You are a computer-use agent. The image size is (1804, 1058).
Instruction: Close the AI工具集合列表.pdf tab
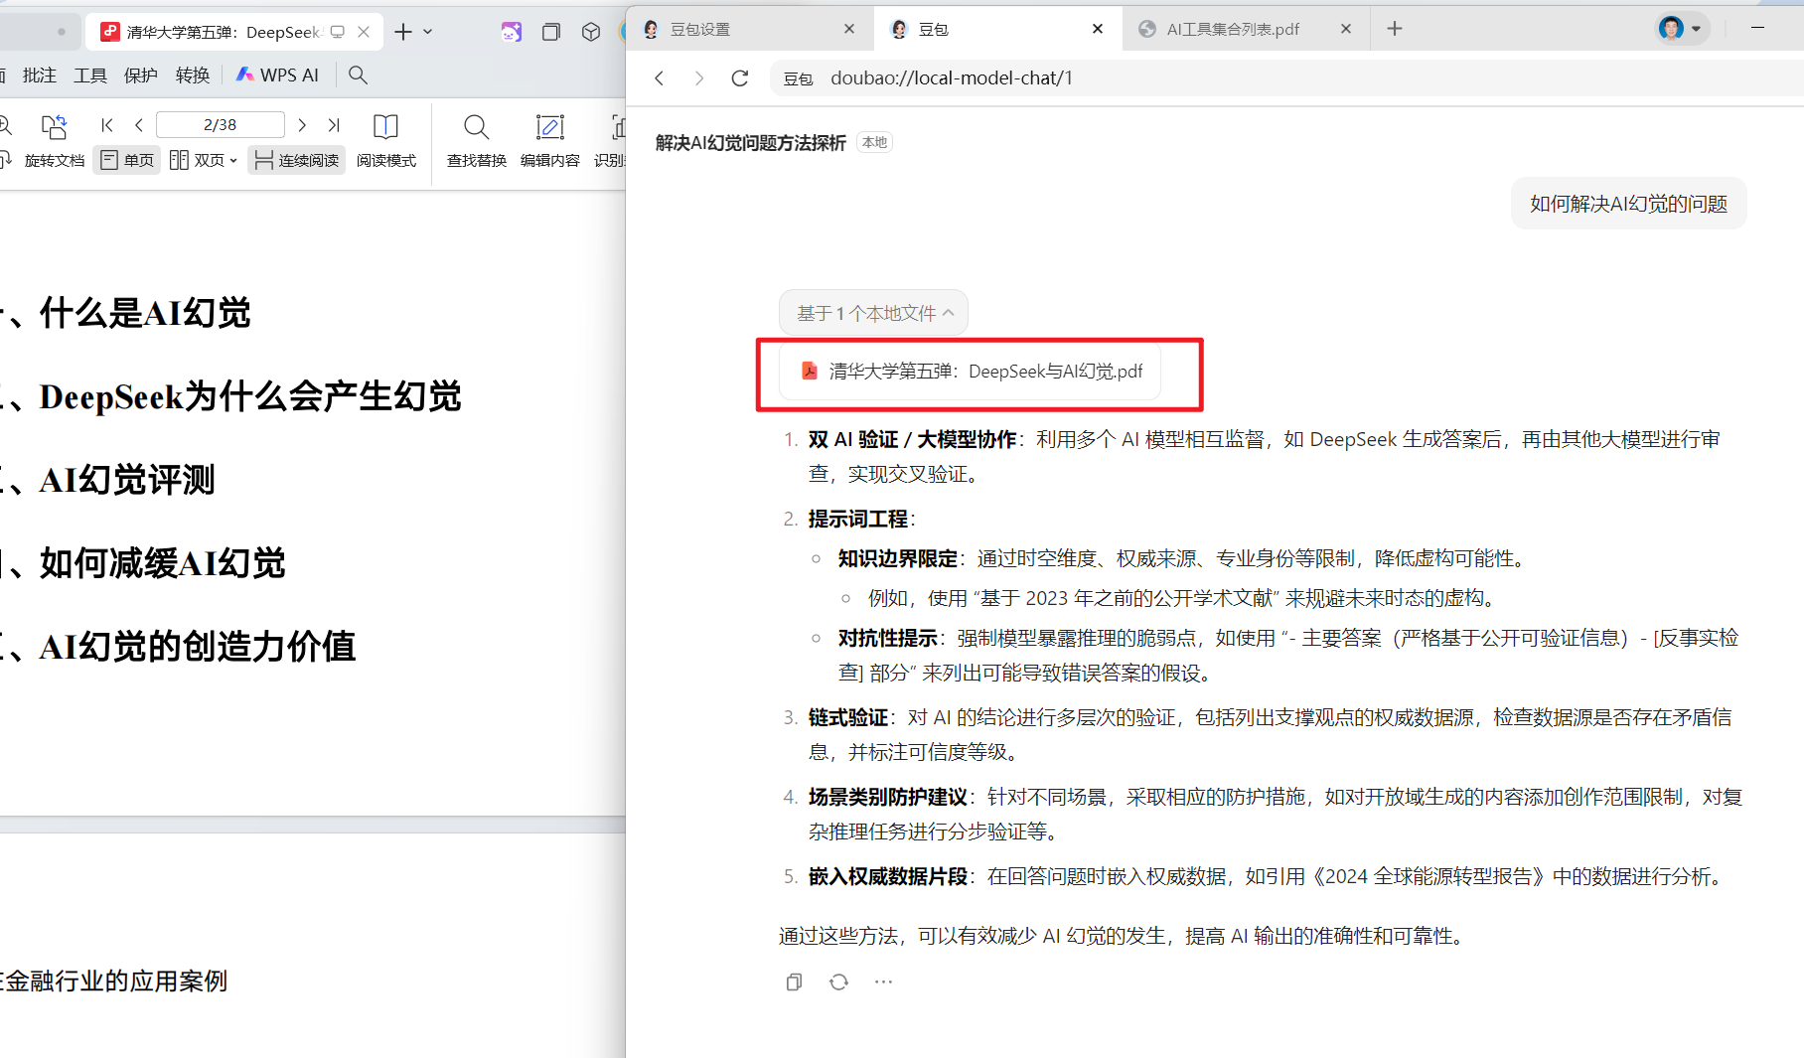[1346, 29]
